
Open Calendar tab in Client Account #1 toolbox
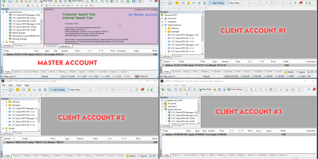point(216,72)
